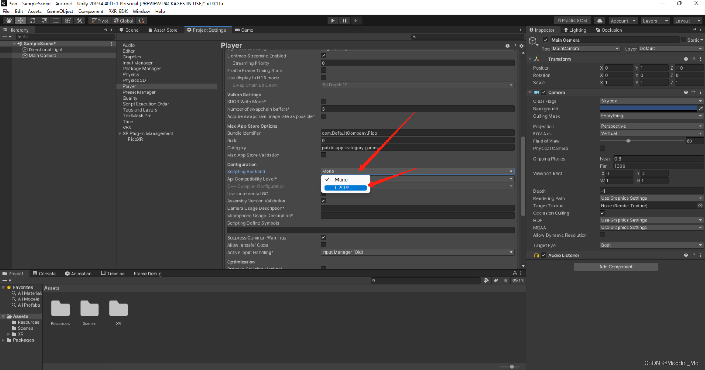
Task: Select the Scale tool in toolbar
Action: [44, 21]
